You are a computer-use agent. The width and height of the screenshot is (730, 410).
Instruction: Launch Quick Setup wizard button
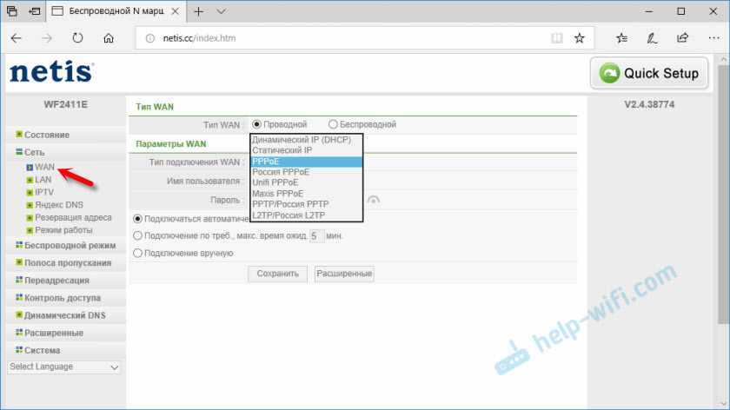pos(649,74)
